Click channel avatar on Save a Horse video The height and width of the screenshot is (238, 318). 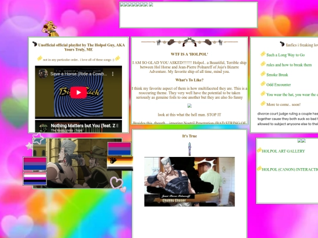click(43, 73)
